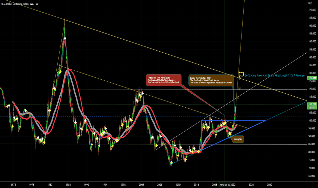Click the 2014 label on the time axis

click(x=196, y=185)
